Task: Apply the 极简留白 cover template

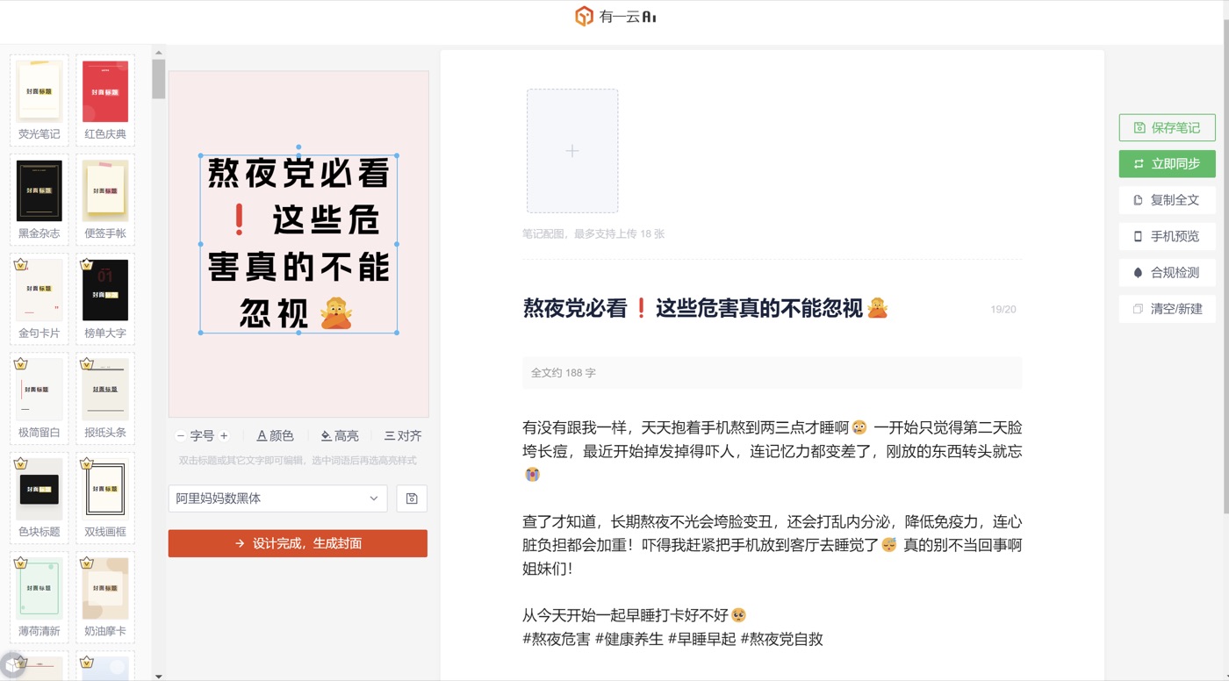Action: coord(40,398)
